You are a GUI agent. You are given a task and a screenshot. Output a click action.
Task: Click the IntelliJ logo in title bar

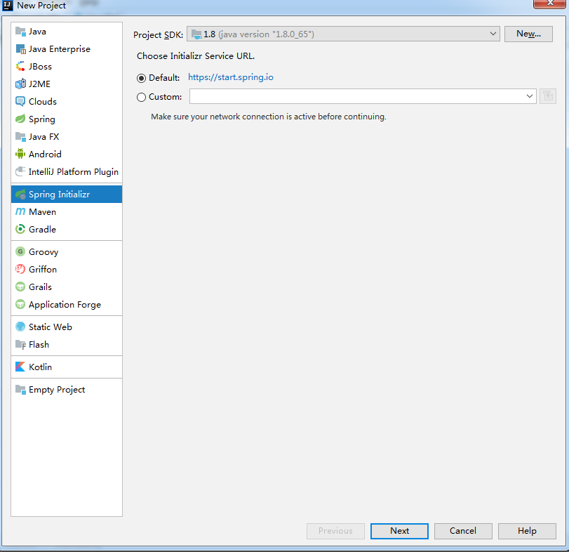8,6
